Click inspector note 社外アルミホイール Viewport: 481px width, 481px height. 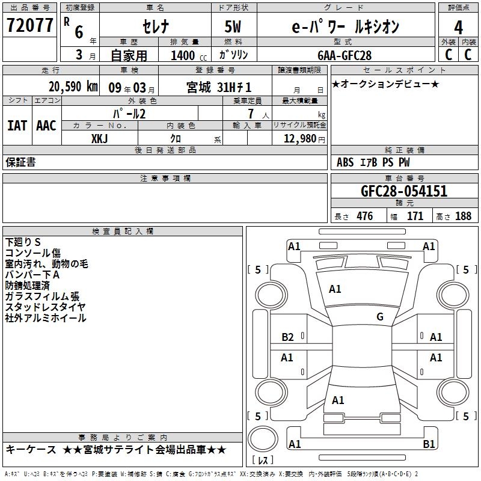point(46,318)
